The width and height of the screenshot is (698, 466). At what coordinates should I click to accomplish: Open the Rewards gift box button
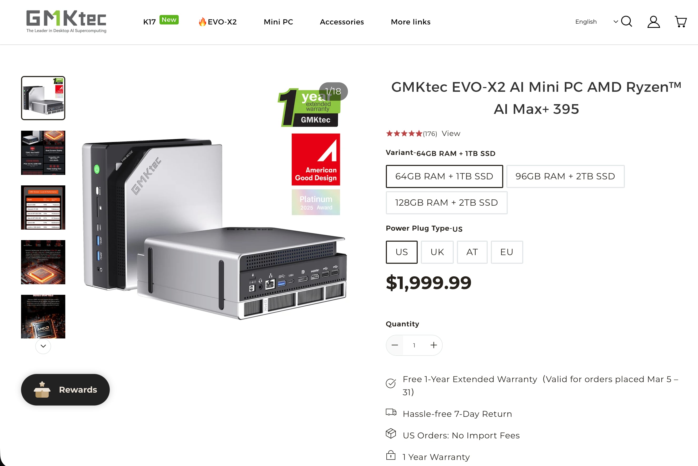click(65, 389)
